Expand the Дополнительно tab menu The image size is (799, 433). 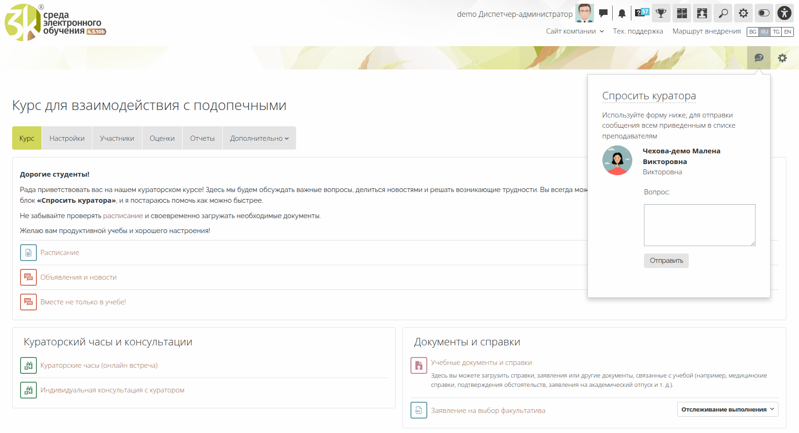(259, 138)
